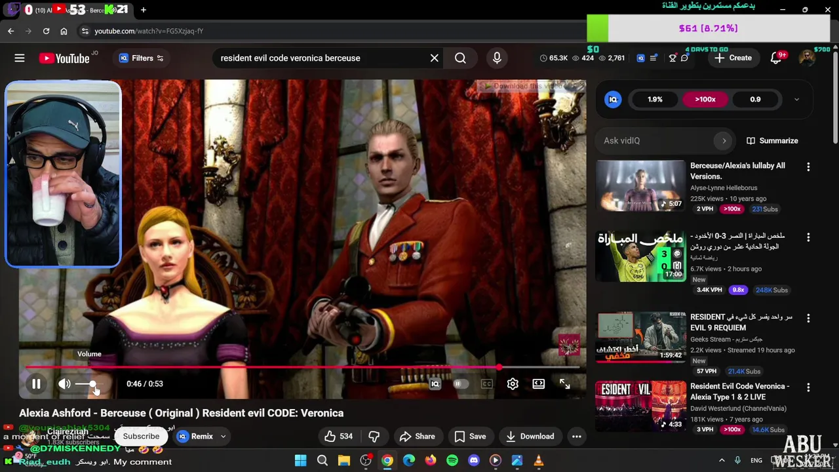The width and height of the screenshot is (839, 472).
Task: Open Alexia Type 1 & 2 LIVE video title
Action: (739, 392)
